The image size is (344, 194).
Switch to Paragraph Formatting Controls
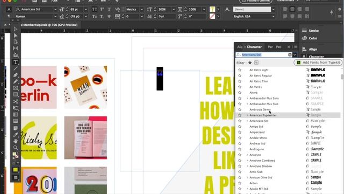click(9, 16)
